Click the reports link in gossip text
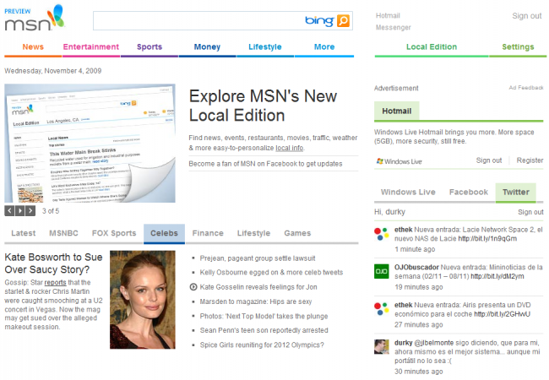Viewport: 549px width, 380px height. (x=55, y=282)
